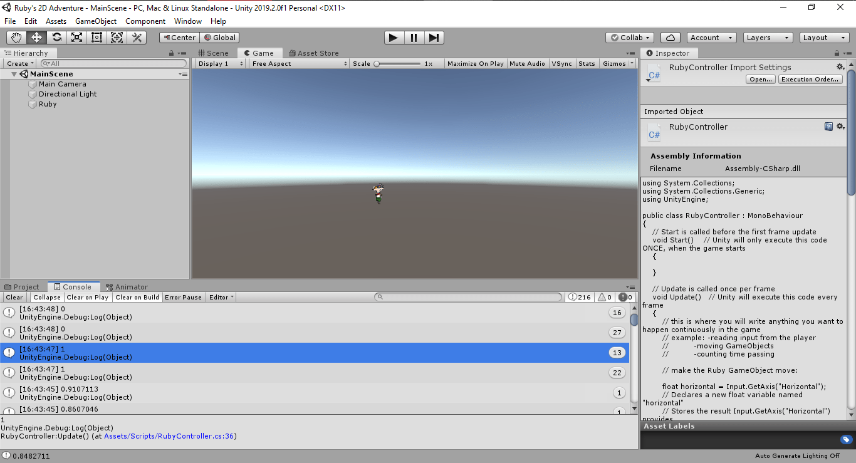Toggle pivot Center button

179,38
